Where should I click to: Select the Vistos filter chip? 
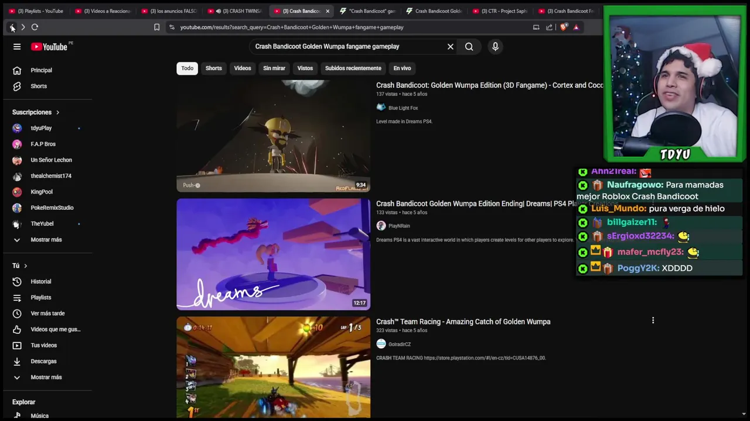coord(305,68)
